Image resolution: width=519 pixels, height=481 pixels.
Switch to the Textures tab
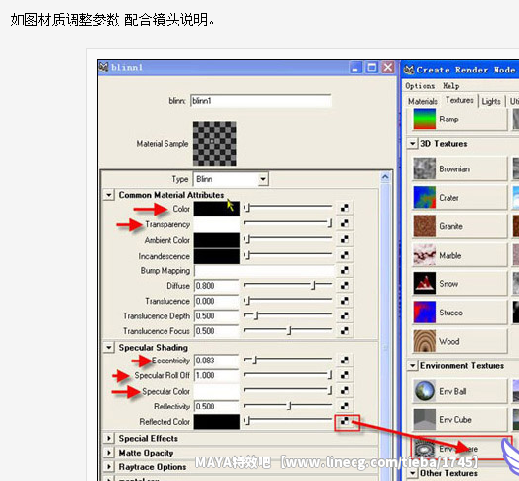pos(459,100)
